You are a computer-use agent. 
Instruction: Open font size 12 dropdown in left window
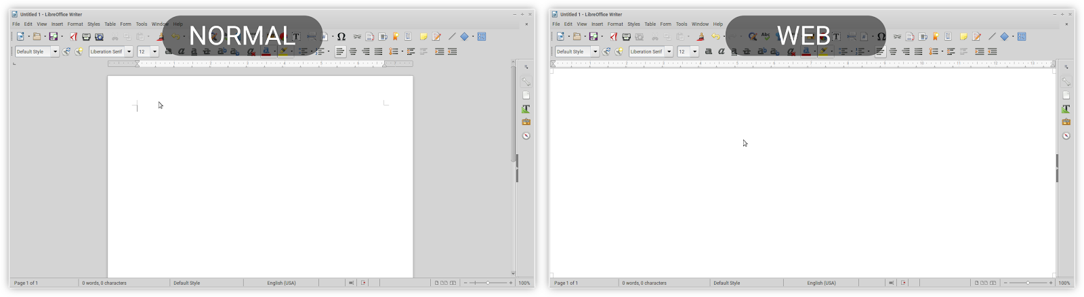pyautogui.click(x=154, y=51)
